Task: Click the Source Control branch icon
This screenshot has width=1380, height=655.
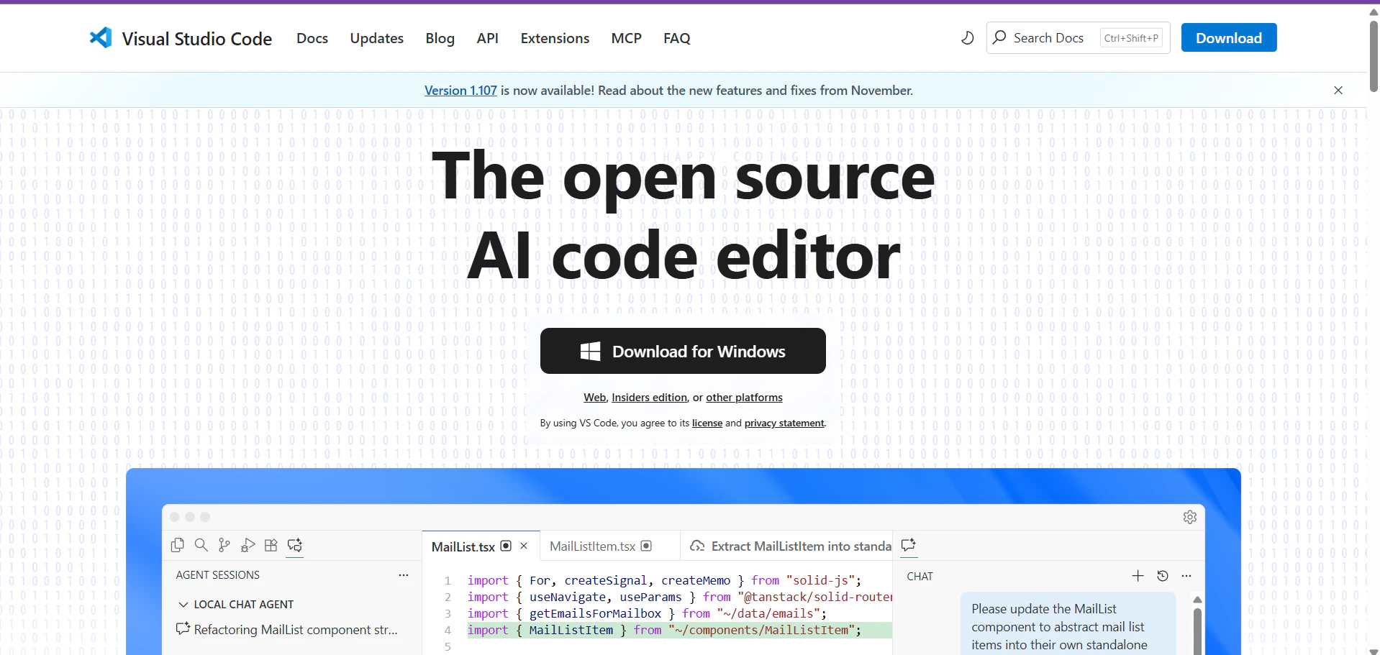Action: [x=224, y=545]
